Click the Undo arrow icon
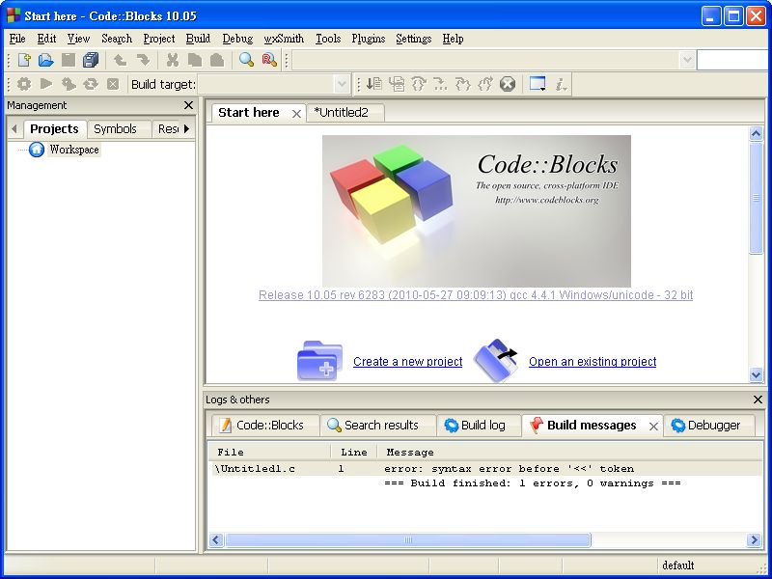The width and height of the screenshot is (772, 579). tap(120, 60)
